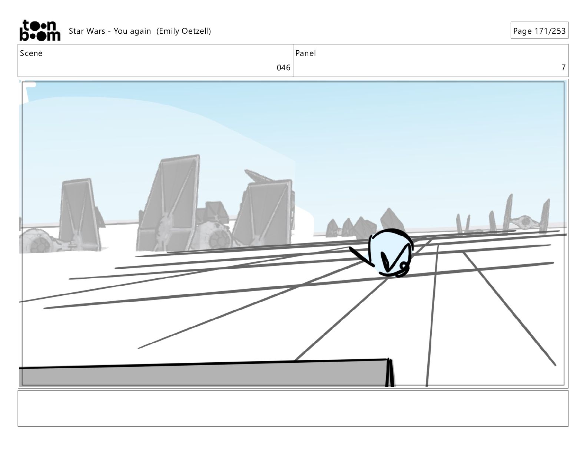Click the storyboard panel thumbnail image

point(293,234)
